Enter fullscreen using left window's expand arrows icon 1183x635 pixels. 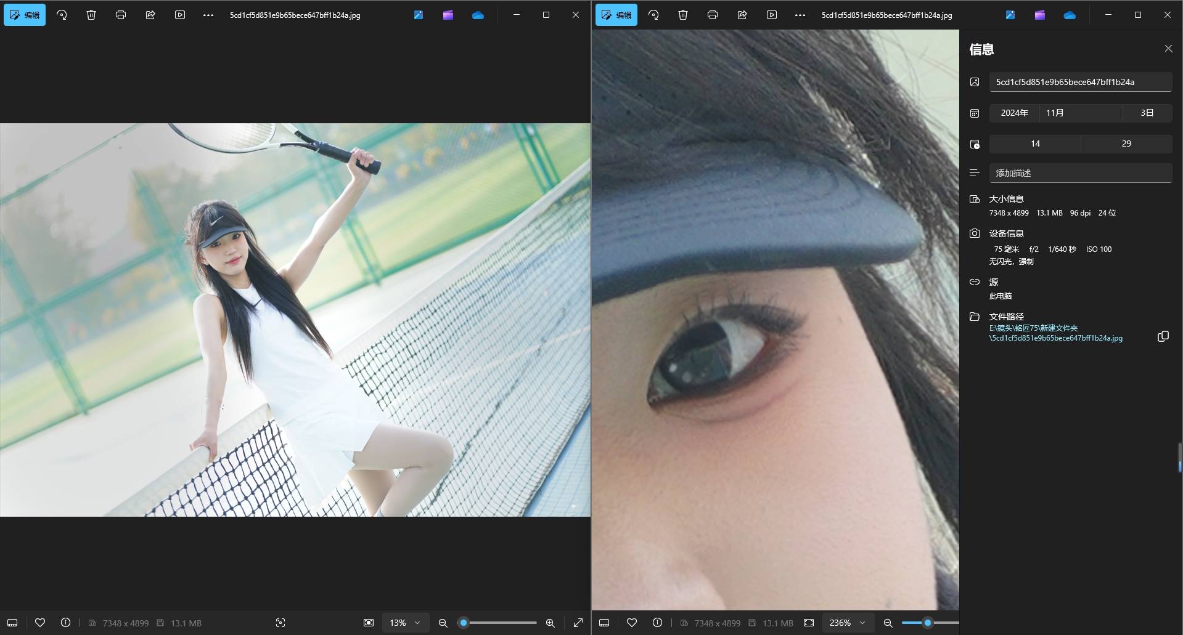578,623
